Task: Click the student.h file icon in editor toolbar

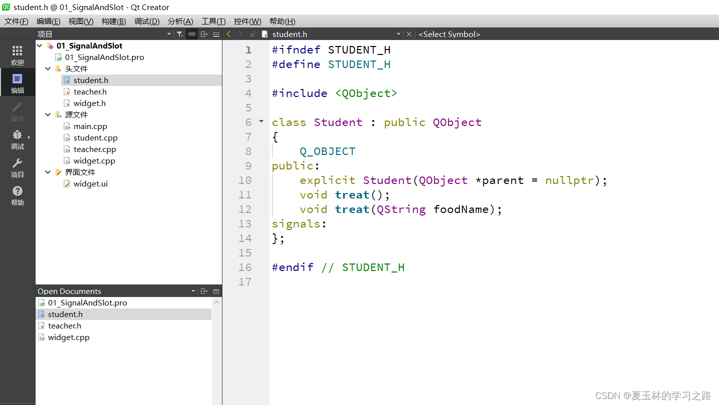Action: click(265, 34)
